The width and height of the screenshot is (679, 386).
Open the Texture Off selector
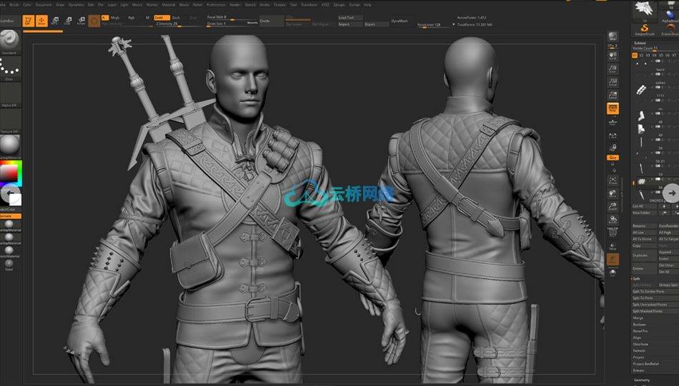pyautogui.click(x=9, y=121)
